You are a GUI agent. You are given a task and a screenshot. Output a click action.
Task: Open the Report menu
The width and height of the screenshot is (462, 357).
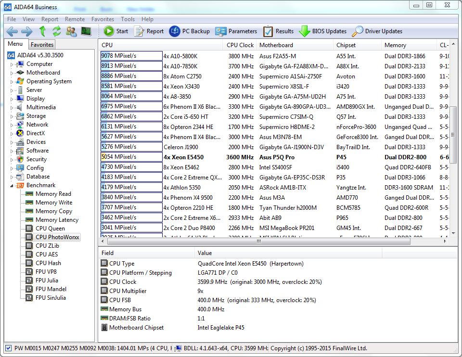click(50, 19)
